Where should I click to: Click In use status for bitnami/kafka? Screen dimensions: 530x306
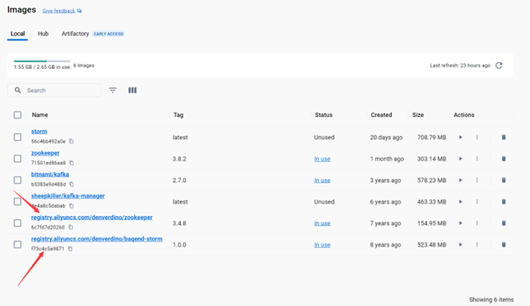coord(322,181)
